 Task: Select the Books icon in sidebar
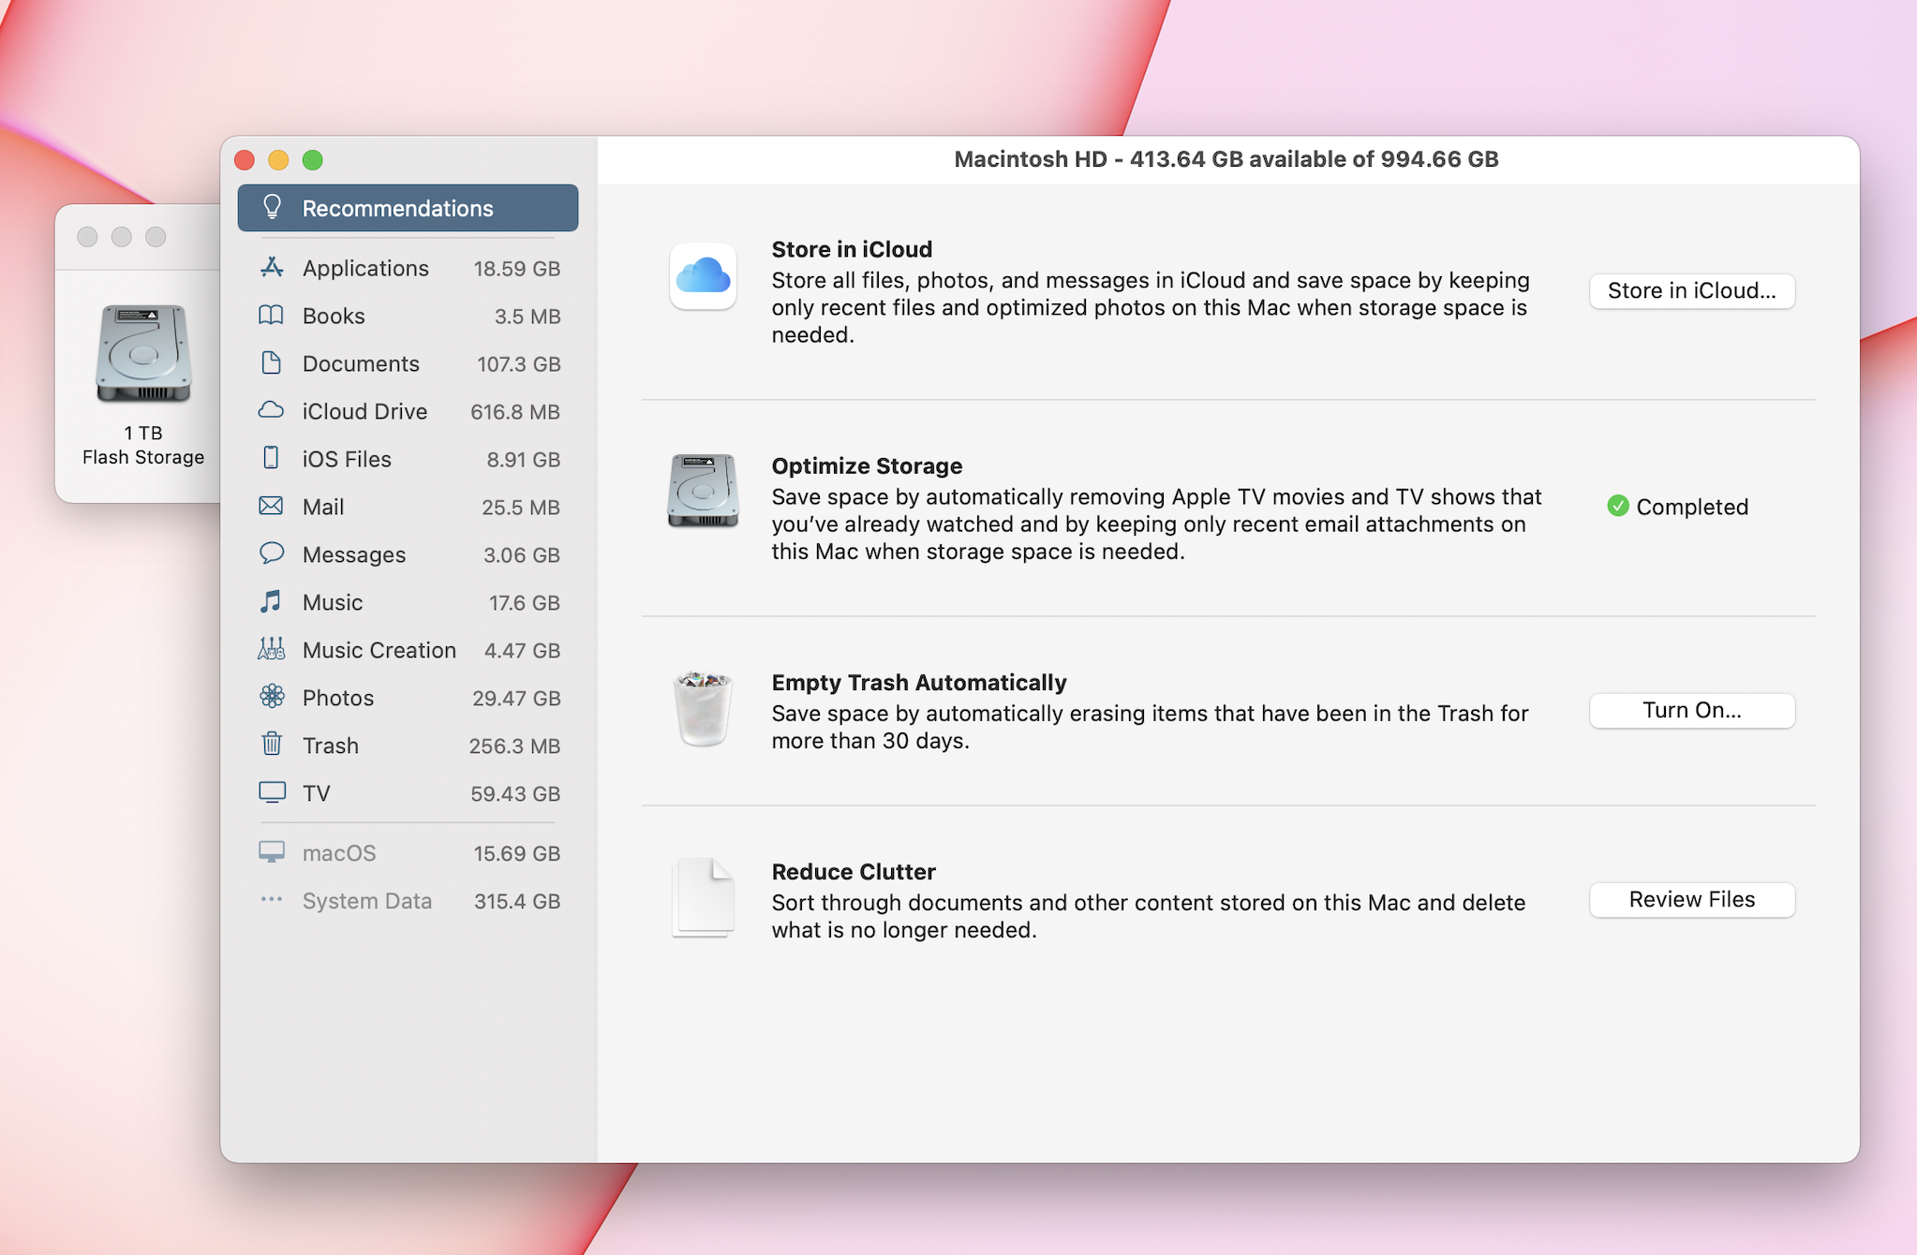[x=271, y=316]
